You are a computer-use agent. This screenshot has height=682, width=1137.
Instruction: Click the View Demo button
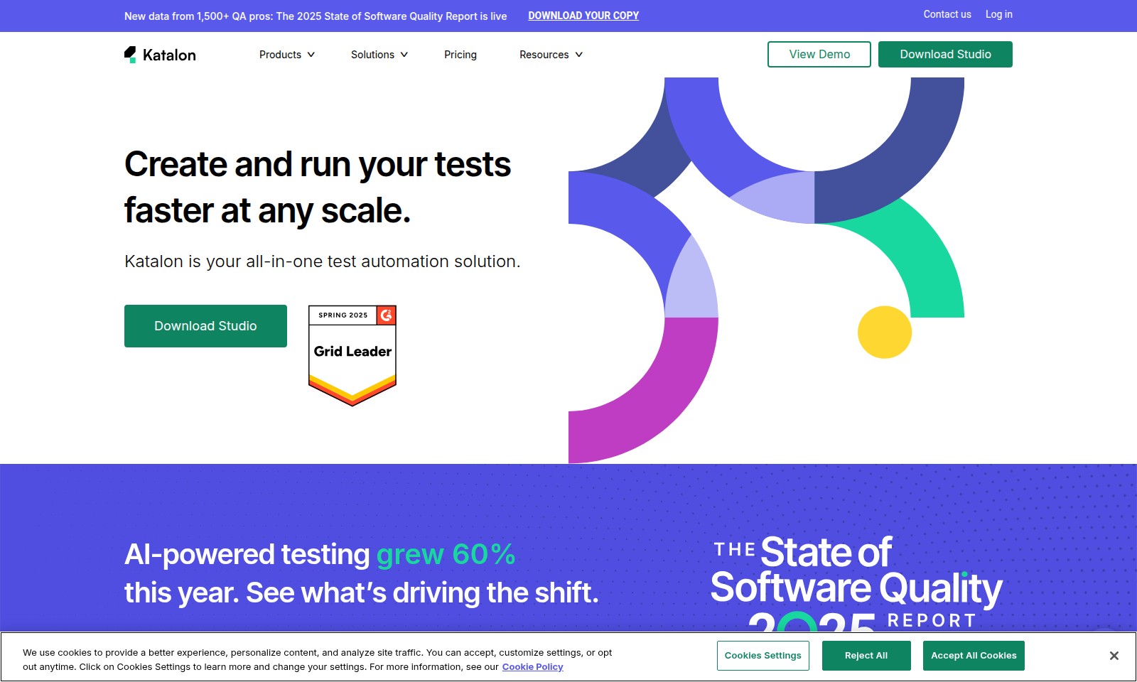pos(819,55)
